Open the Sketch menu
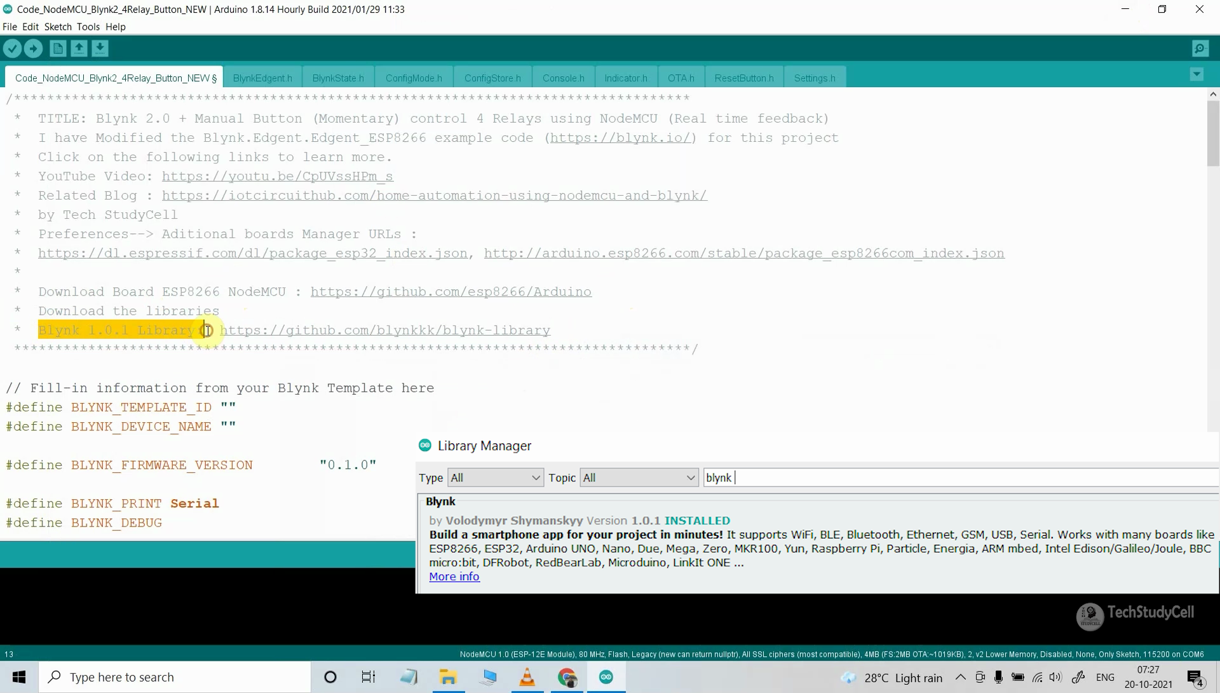Screen dimensions: 1220x693 pyautogui.click(x=58, y=27)
